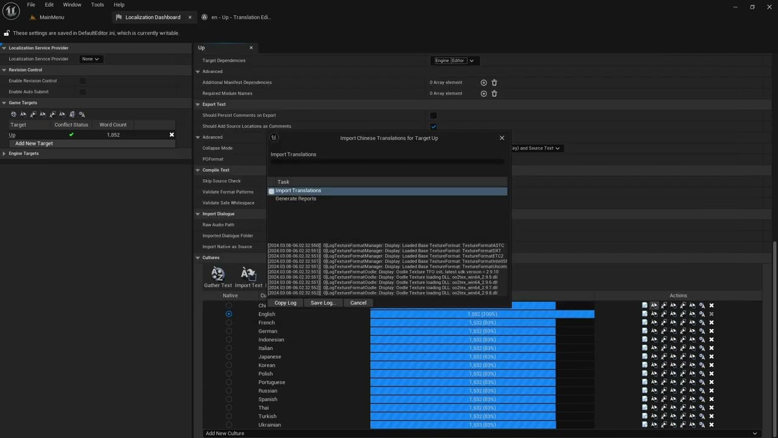Toggle Enable Auto Submit checkbox

pyautogui.click(x=83, y=92)
